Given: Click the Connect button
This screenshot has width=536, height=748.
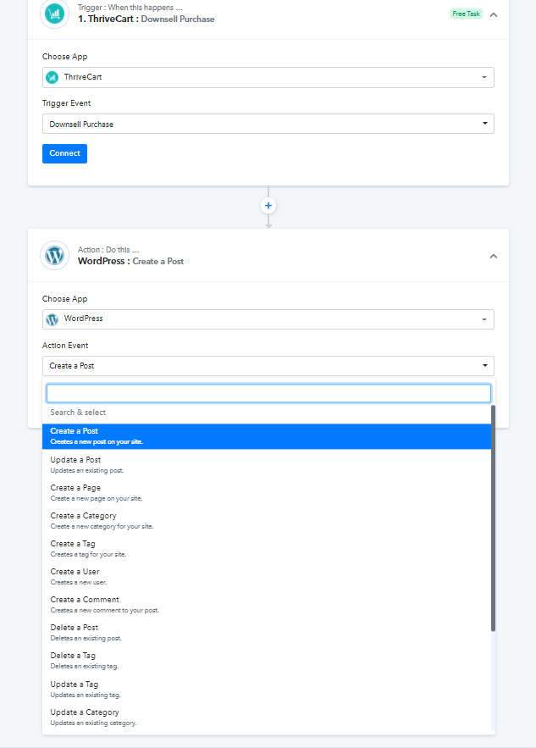Looking at the screenshot, I should (65, 153).
